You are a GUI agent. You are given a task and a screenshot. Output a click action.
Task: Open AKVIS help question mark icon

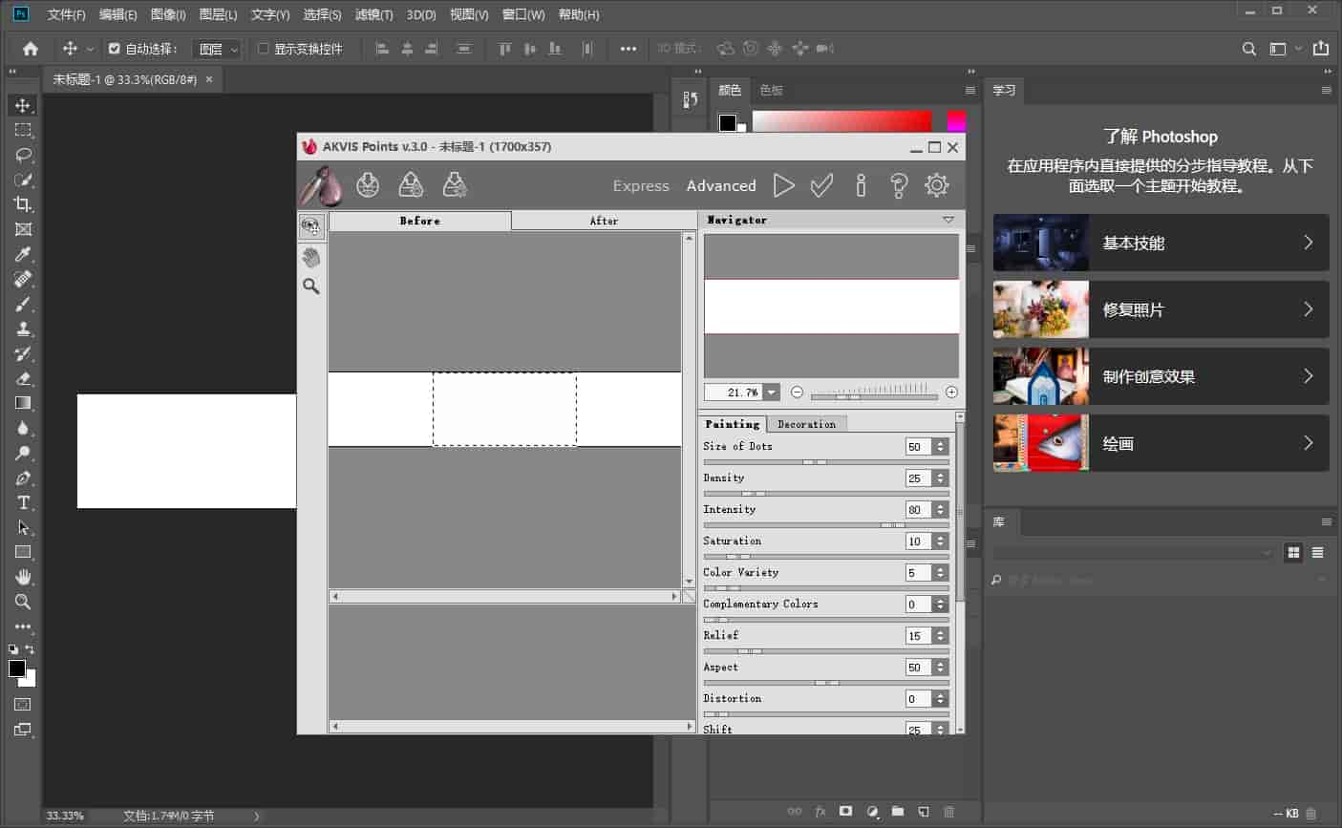coord(898,185)
